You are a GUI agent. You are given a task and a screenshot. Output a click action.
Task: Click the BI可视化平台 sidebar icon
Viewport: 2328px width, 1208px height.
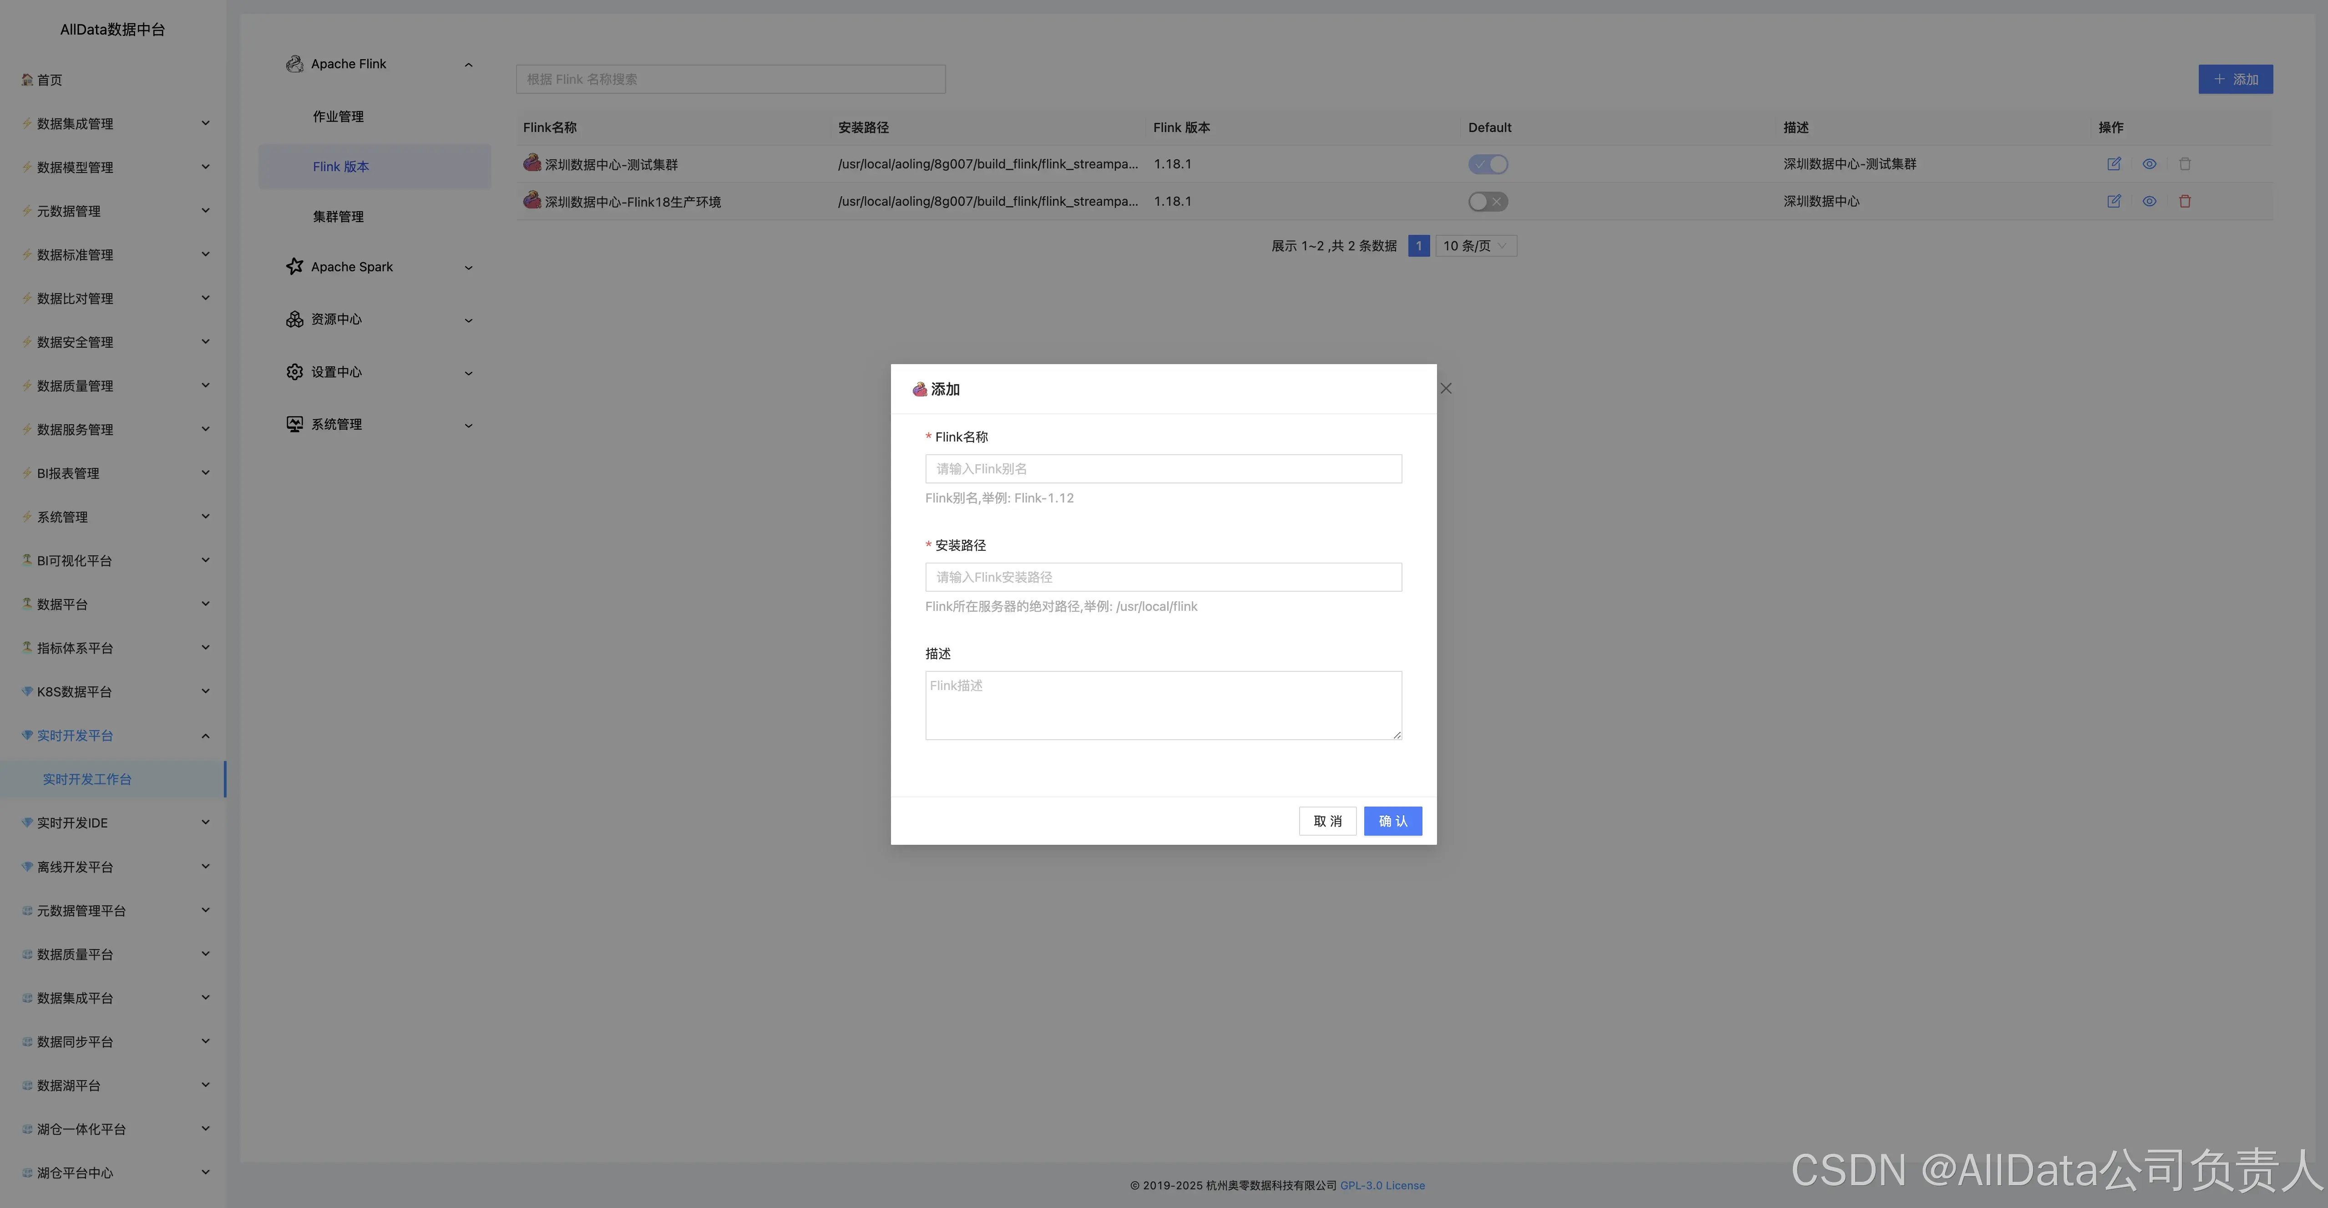point(27,560)
